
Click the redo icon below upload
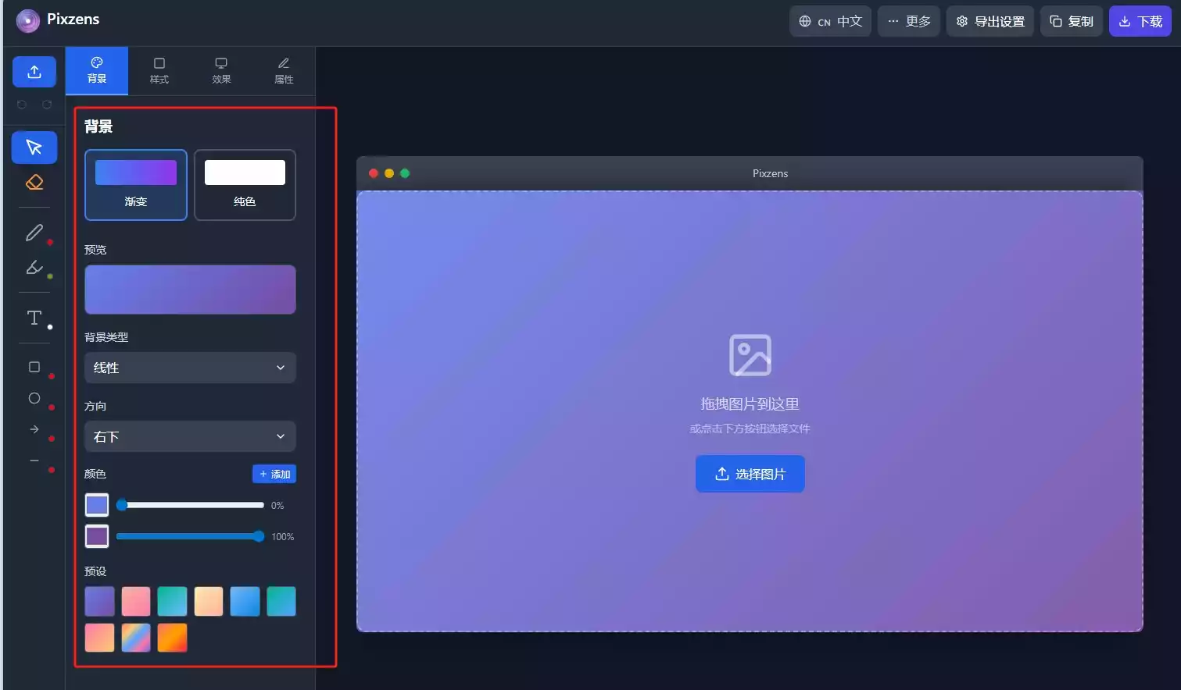47,105
